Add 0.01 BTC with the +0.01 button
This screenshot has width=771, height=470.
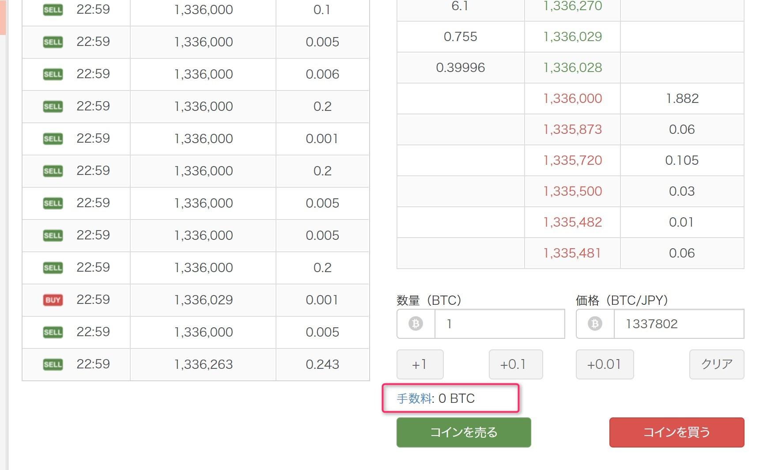click(605, 364)
